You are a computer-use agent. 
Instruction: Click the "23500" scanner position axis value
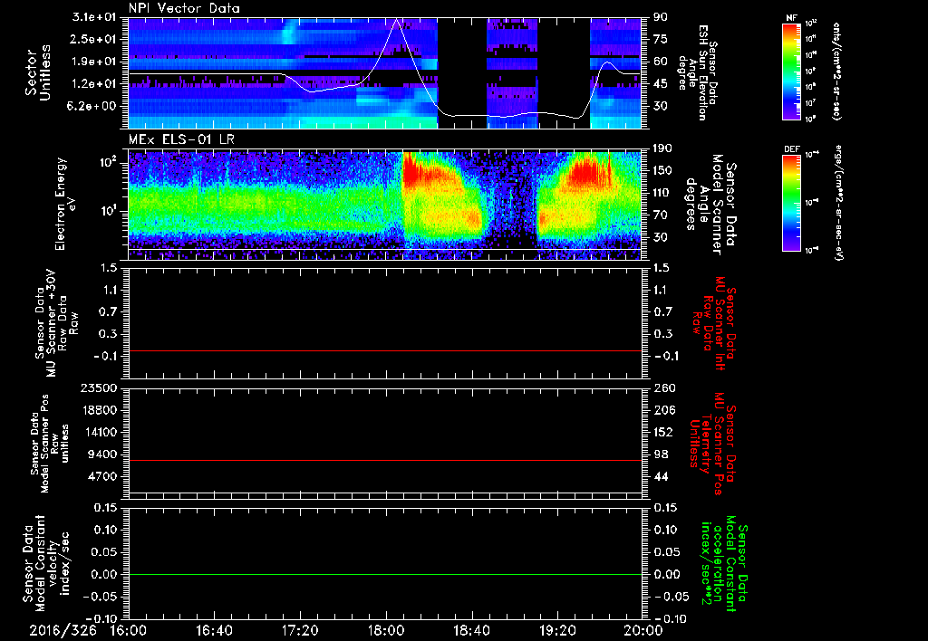(x=98, y=388)
